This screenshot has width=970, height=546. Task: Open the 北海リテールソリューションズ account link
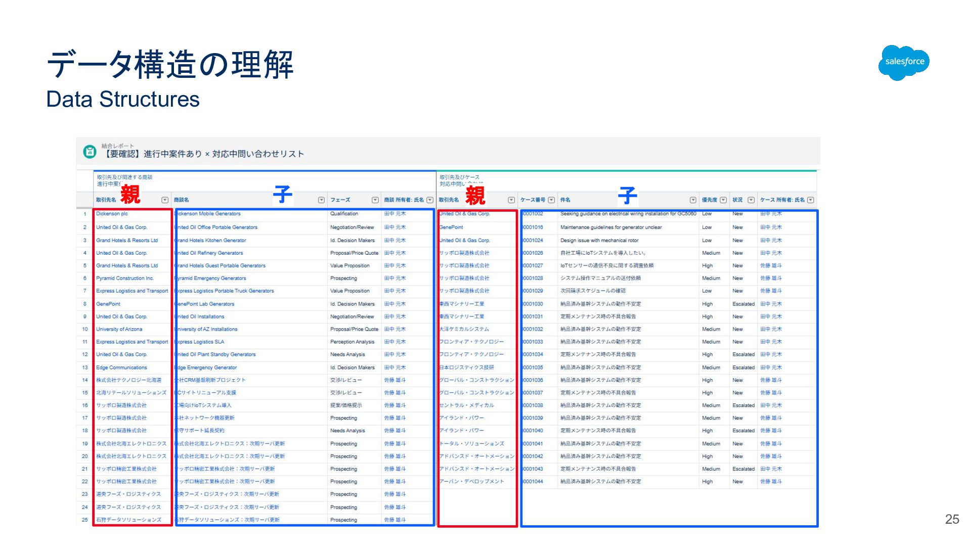pos(131,393)
